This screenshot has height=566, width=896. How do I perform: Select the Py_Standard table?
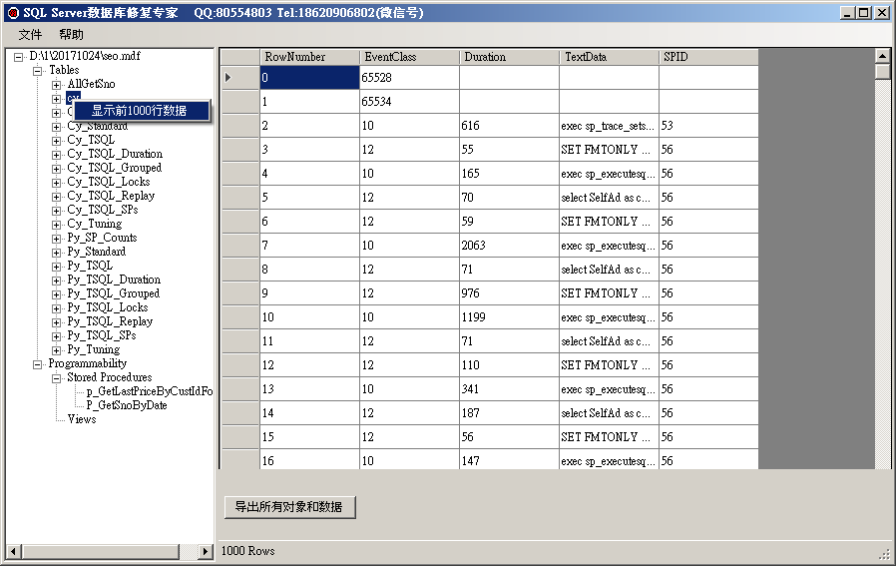click(x=97, y=252)
